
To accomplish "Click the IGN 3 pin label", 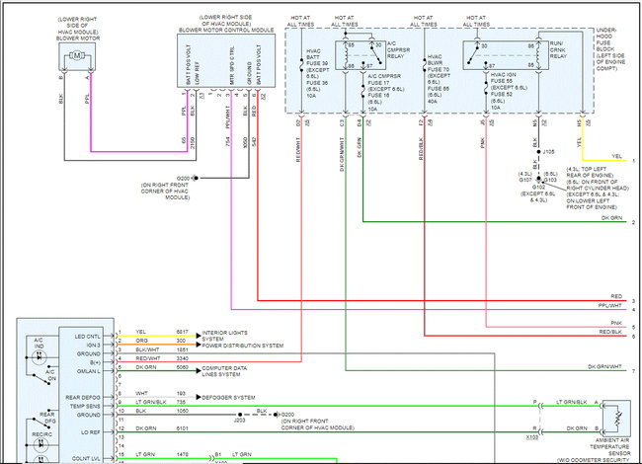I will click(94, 345).
